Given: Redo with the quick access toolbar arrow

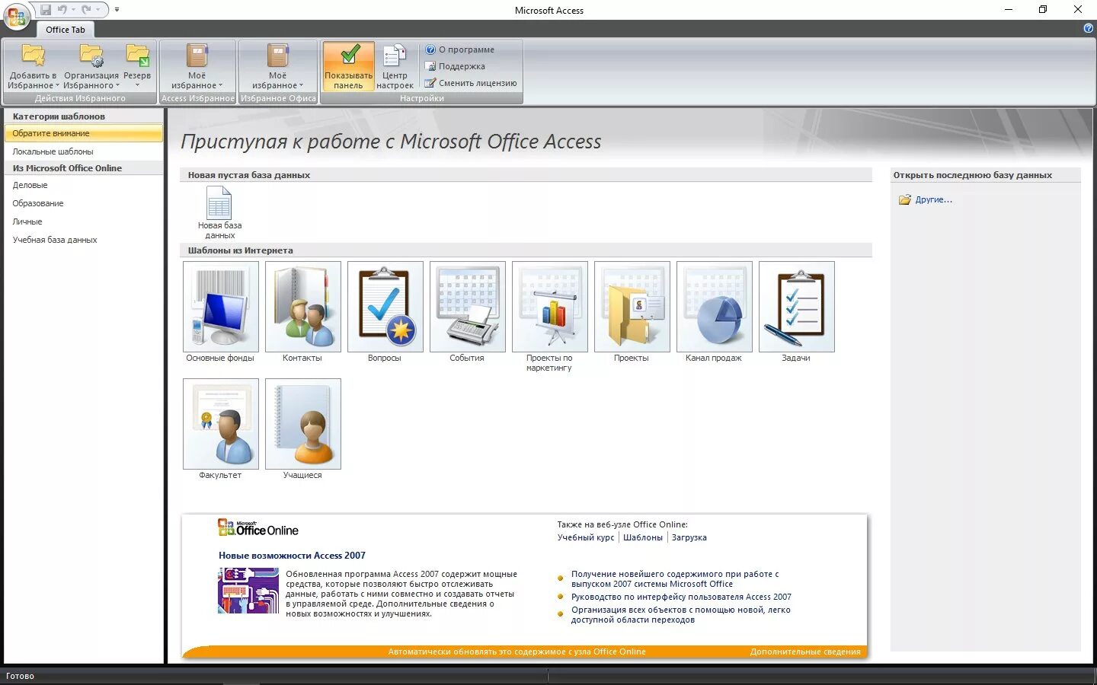Looking at the screenshot, I should pos(86,10).
